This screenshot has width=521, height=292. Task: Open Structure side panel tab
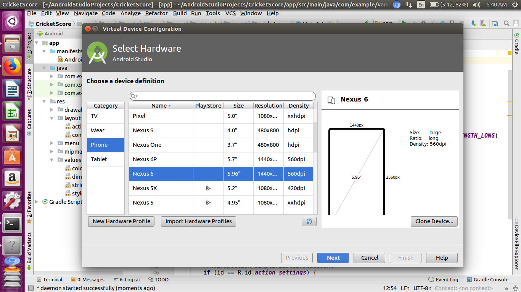tap(29, 84)
